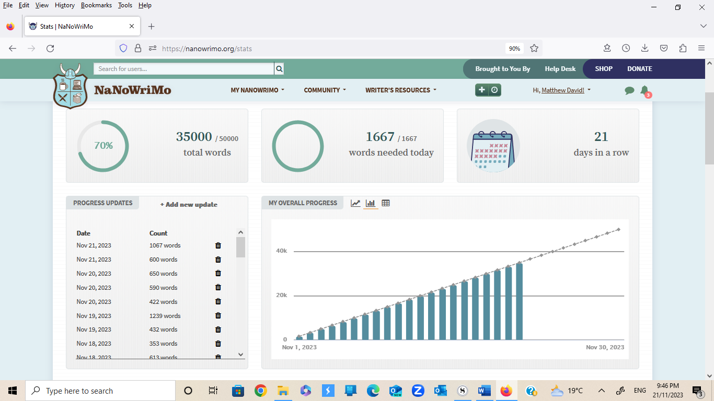Open the Bookmarks menu
Viewport: 714px width, 401px height.
point(97,5)
